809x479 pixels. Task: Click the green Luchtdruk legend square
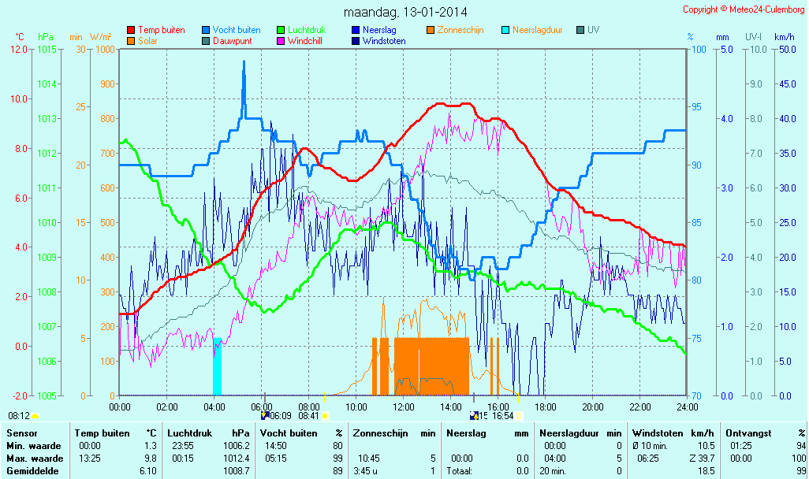pyautogui.click(x=281, y=30)
